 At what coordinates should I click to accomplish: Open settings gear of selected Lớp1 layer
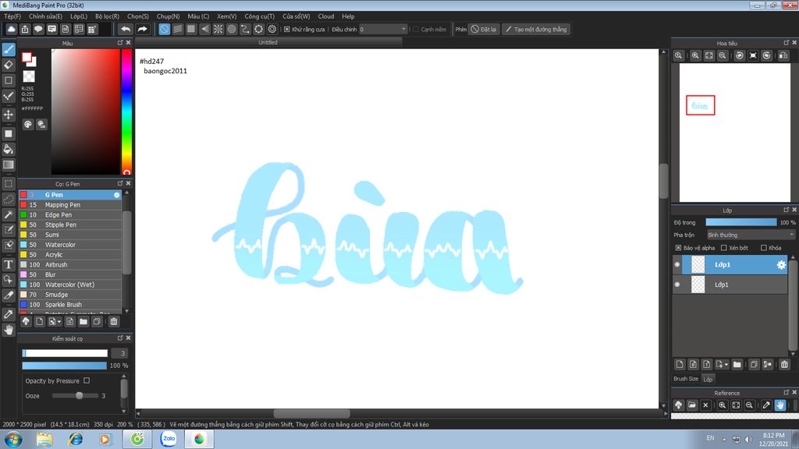tap(780, 265)
